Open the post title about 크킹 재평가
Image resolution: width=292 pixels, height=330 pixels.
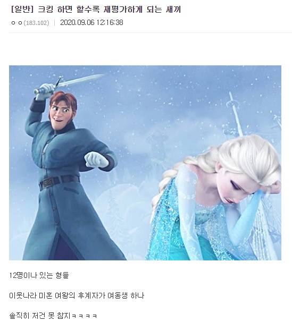point(96,10)
